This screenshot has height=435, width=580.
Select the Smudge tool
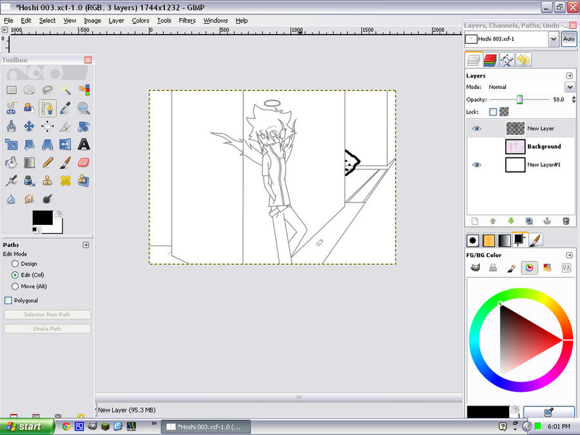coord(29,198)
